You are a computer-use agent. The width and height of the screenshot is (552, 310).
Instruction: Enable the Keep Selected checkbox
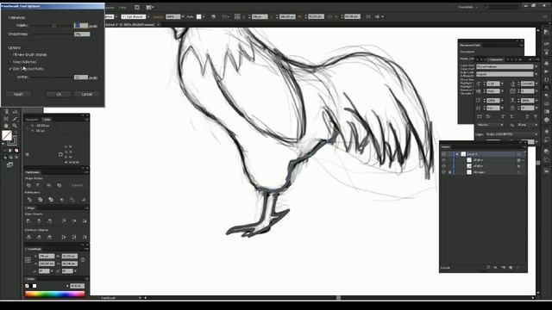click(x=10, y=62)
